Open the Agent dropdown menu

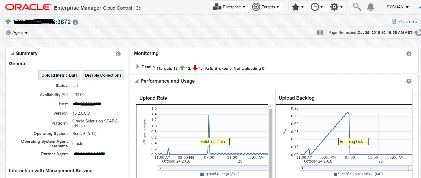tap(20, 33)
